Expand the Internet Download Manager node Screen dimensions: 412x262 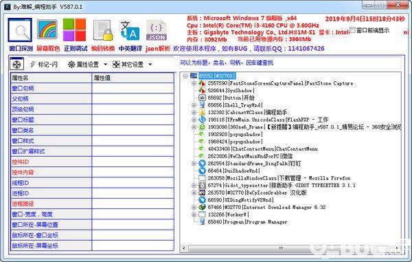pyautogui.click(x=194, y=207)
